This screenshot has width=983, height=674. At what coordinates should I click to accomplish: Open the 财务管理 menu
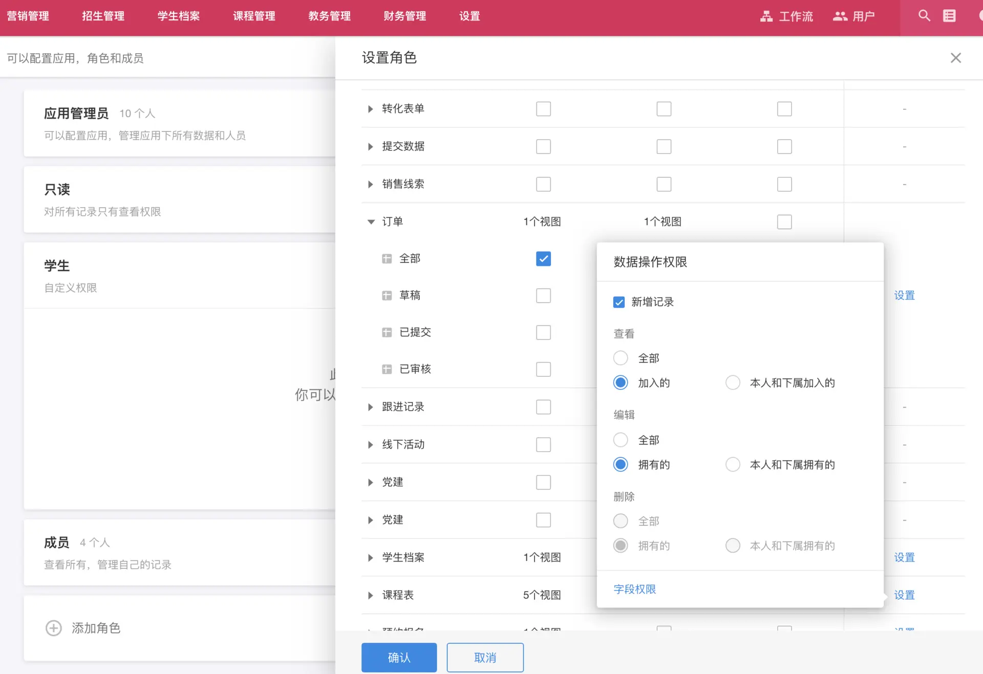[x=404, y=16]
